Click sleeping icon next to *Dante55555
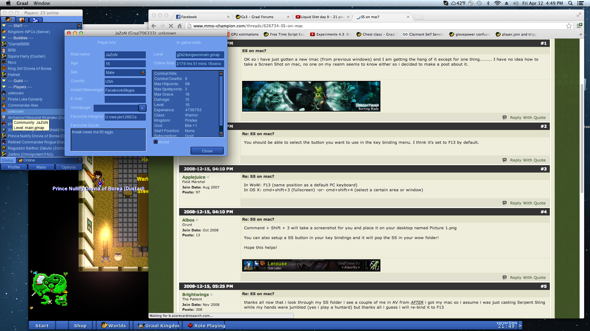The image size is (590, 331). (x=4, y=44)
